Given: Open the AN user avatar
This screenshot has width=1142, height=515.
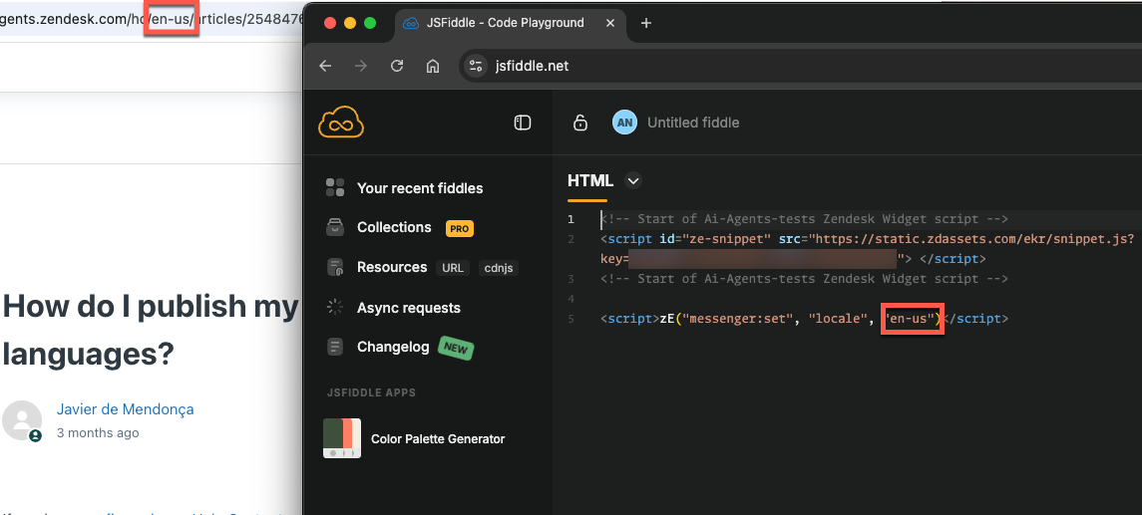Looking at the screenshot, I should point(624,123).
